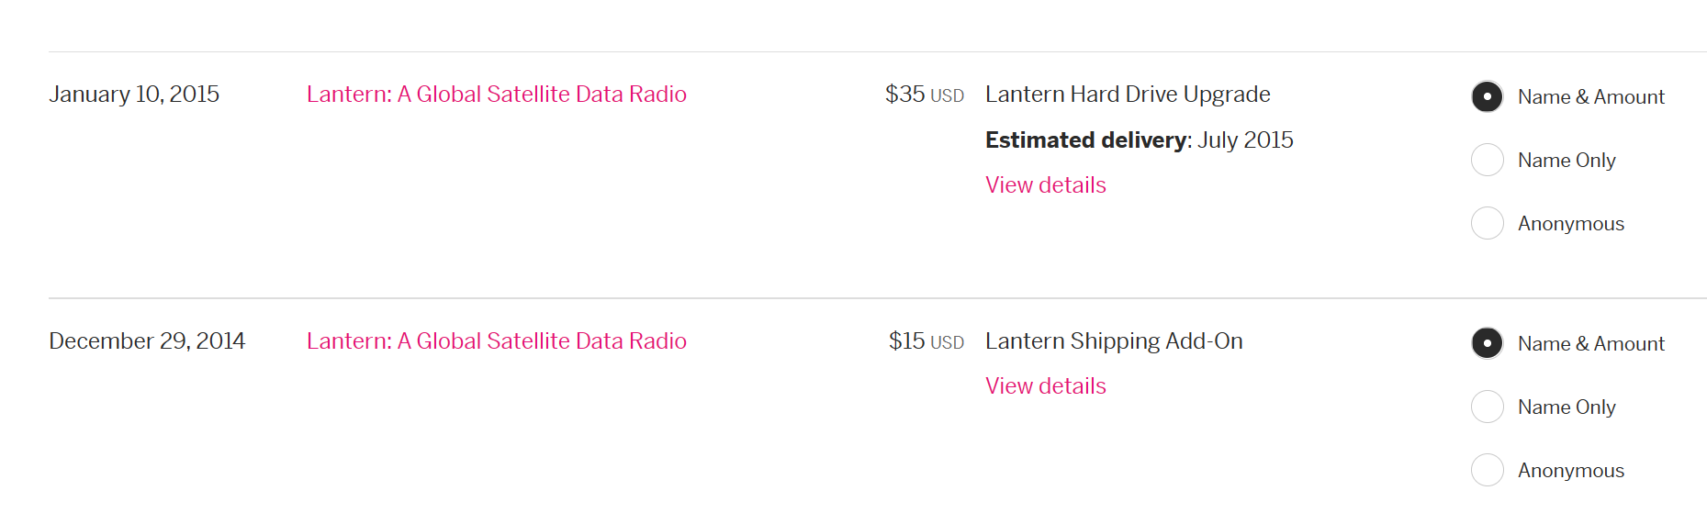Click the Lantern Hard Drive Upgrade reward title
Viewport: 1707px width, 513px height.
coord(1128,95)
